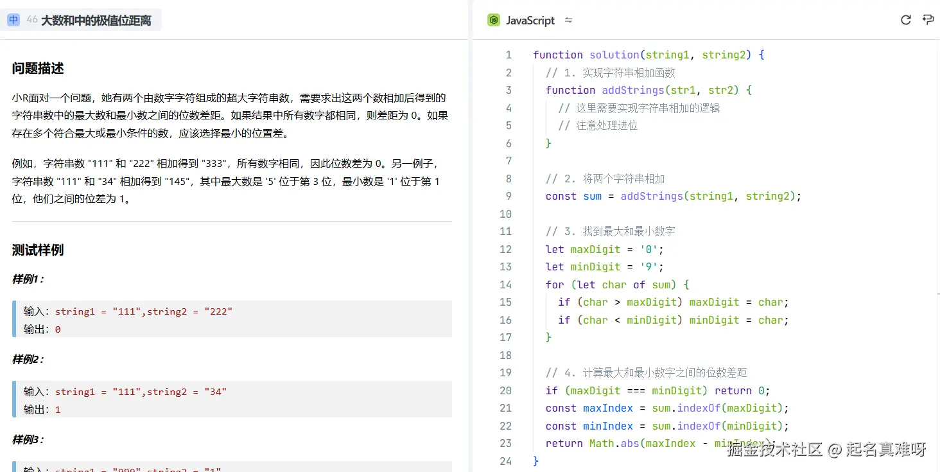Place cursor on the addStrings function definition line
The image size is (940, 472).
(648, 91)
